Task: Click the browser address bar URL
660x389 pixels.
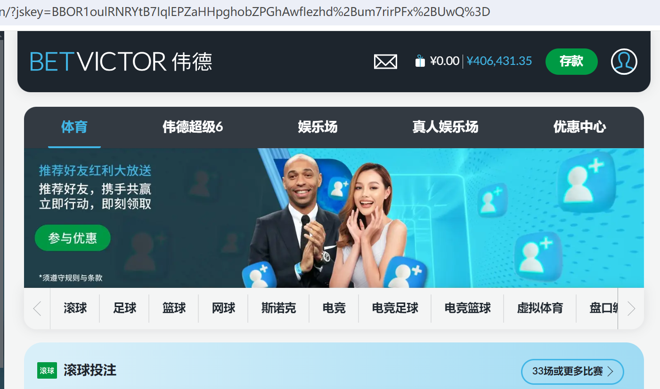Action: (245, 12)
